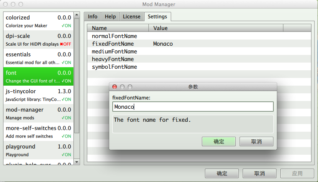Select the symbolFontName parameter row

tap(199, 67)
